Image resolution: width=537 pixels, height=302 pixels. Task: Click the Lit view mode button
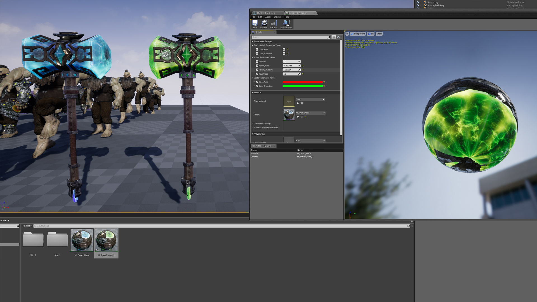pos(371,34)
